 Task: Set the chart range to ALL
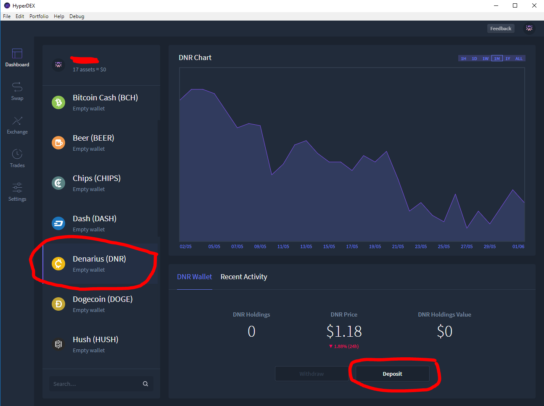click(x=519, y=58)
